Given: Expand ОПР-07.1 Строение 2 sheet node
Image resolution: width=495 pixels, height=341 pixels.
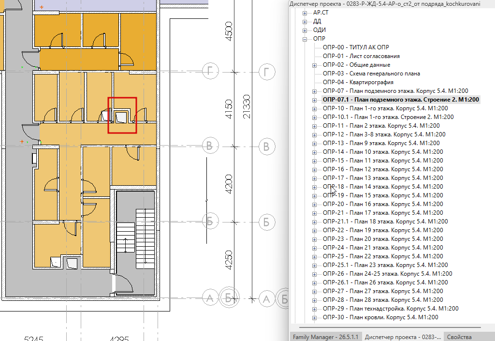Looking at the screenshot, I should [x=314, y=100].
